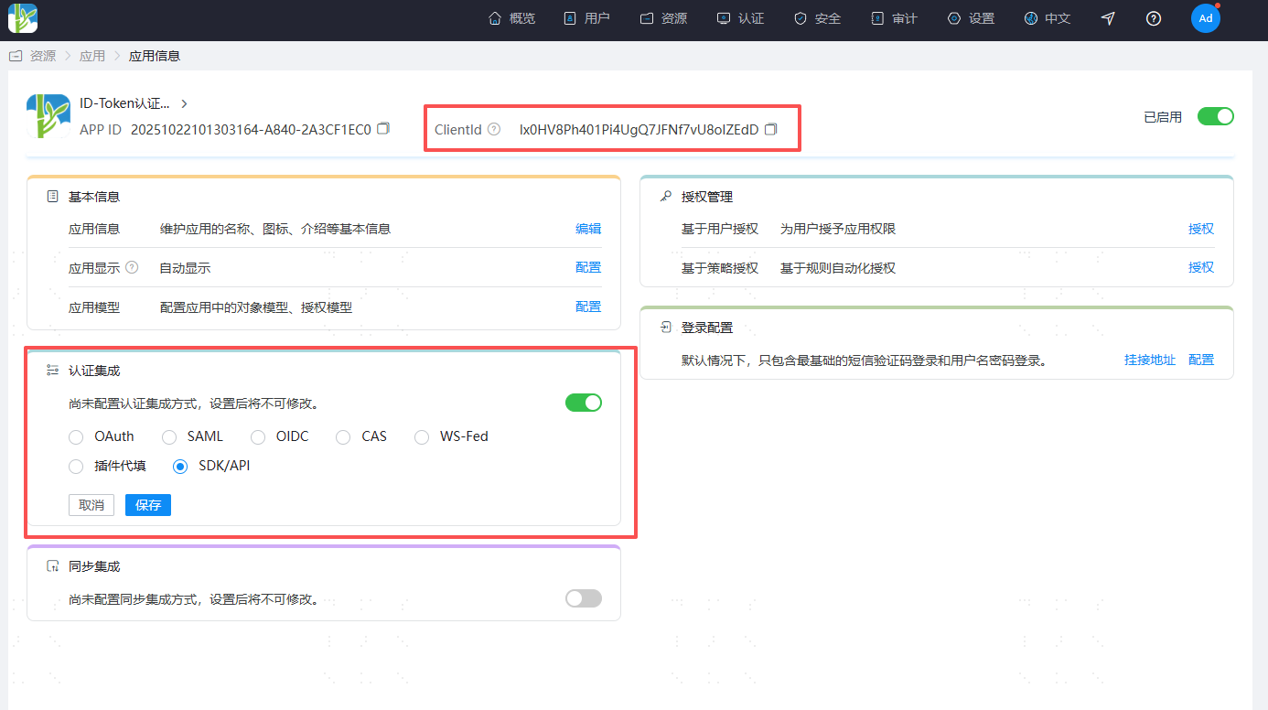
Task: Click the ClientId help question icon
Action: click(494, 129)
